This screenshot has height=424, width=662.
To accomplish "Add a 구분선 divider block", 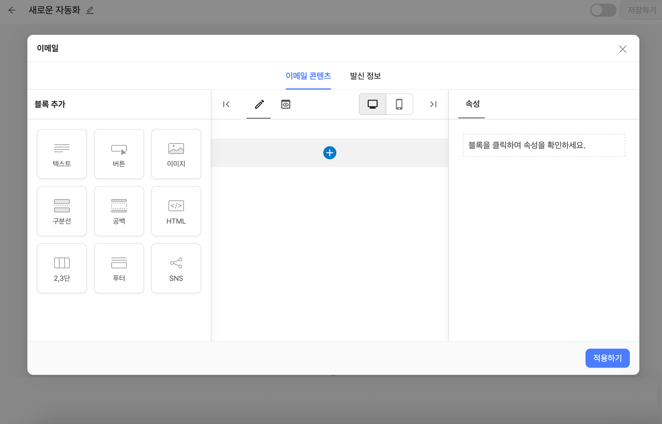I will pyautogui.click(x=62, y=211).
